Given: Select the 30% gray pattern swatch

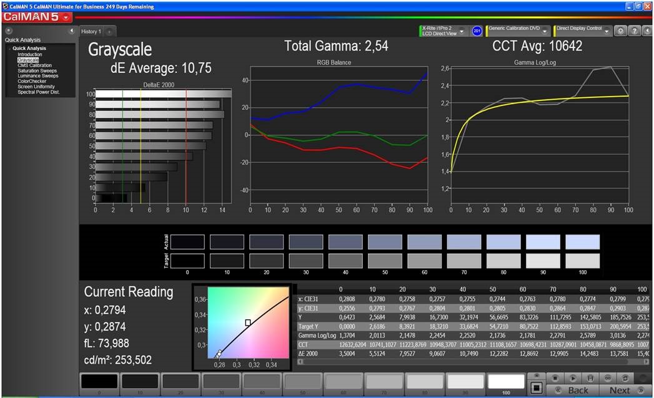Looking at the screenshot, I should tap(221, 384).
